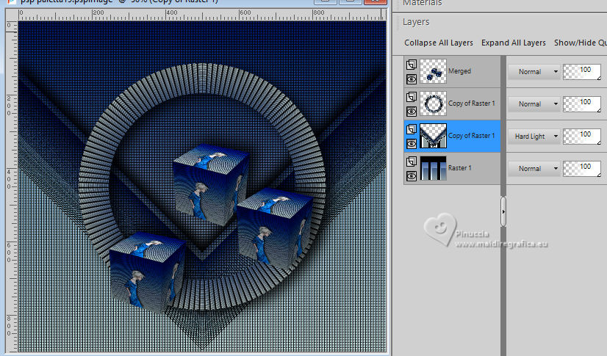Click the Layers palette title
The image size is (607, 356).
(x=416, y=22)
